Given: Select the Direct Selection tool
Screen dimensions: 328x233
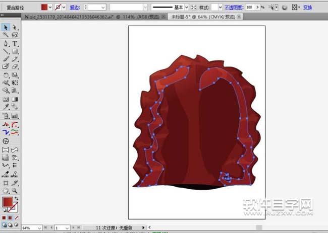Looking at the screenshot, I should click(15, 27).
